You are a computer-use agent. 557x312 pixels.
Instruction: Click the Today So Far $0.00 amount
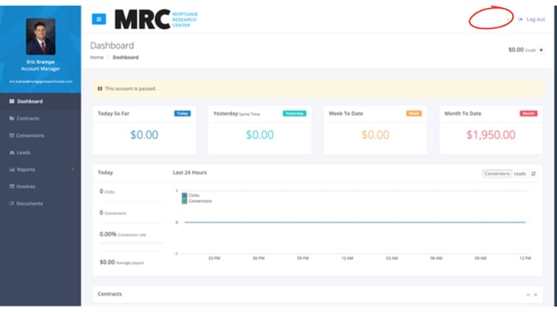tap(144, 134)
